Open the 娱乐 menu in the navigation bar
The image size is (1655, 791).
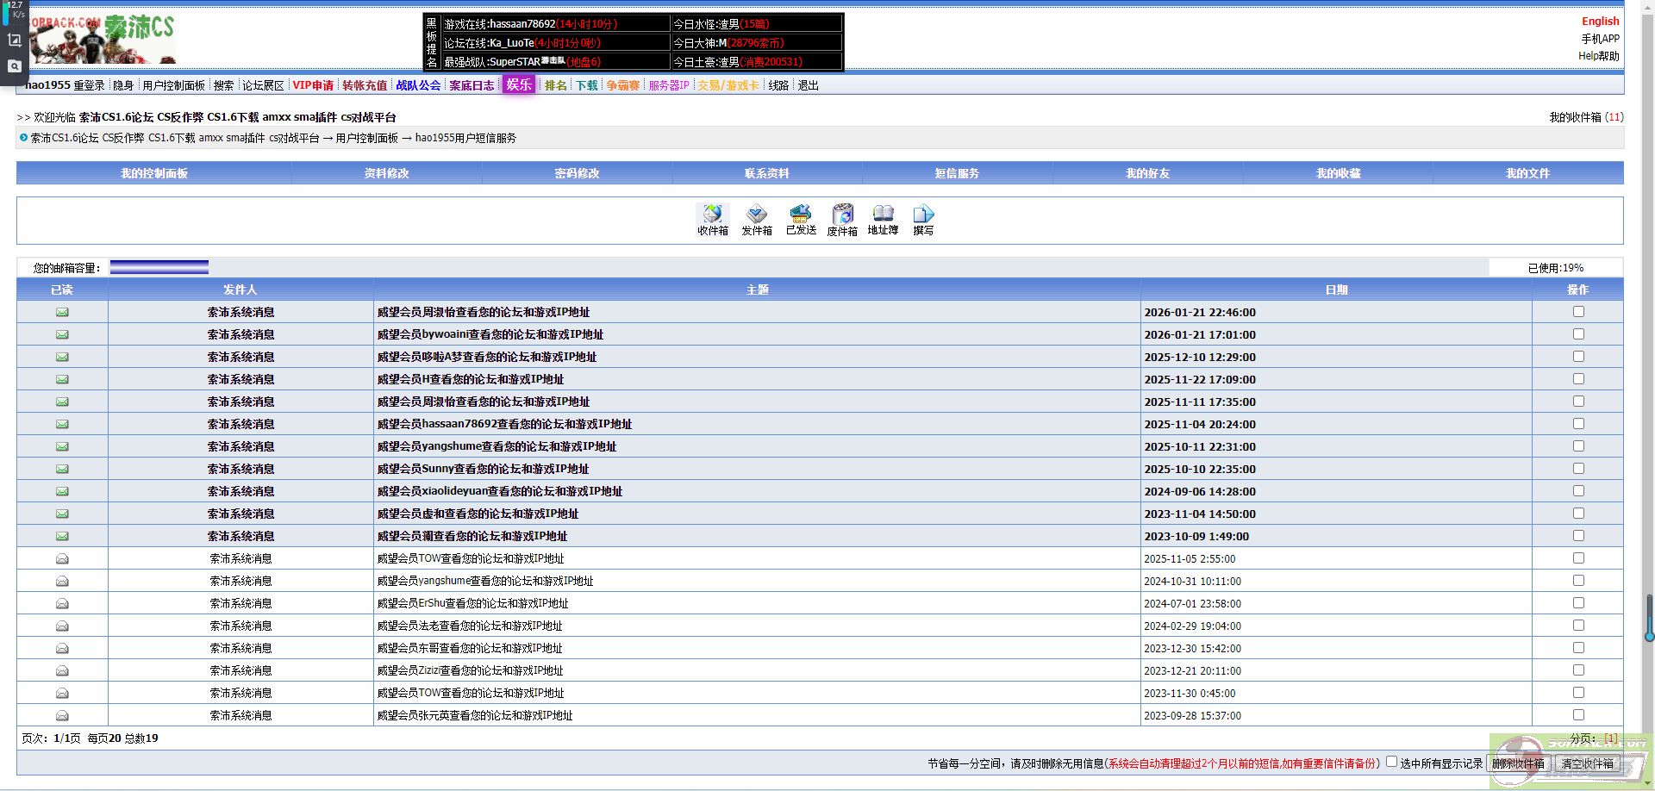pos(519,84)
